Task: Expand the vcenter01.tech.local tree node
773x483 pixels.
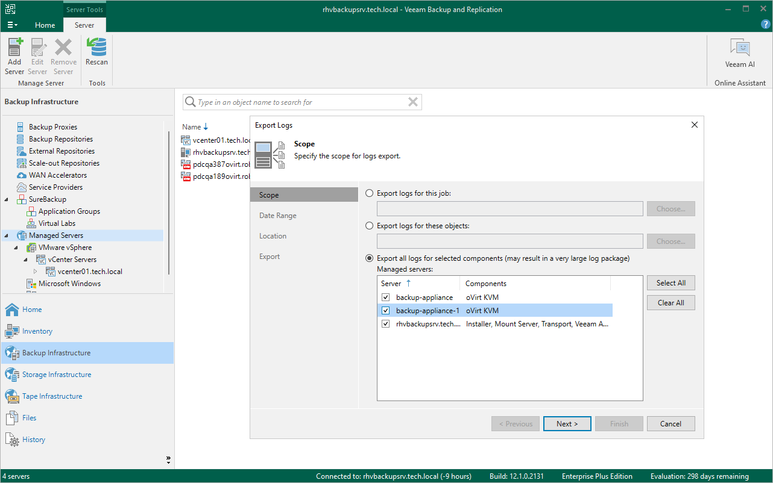Action: coord(36,272)
